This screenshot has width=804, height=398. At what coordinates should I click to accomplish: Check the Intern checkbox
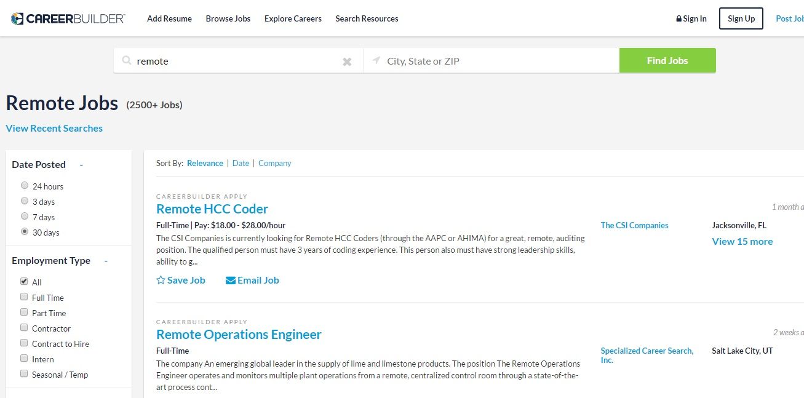point(24,358)
